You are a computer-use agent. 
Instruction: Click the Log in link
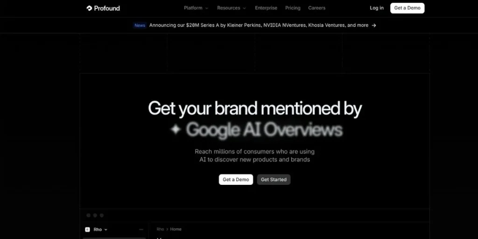point(376,8)
